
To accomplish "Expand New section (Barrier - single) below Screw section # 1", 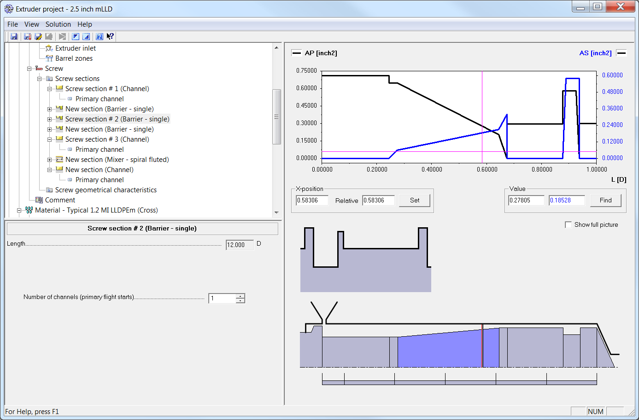I will coord(49,109).
